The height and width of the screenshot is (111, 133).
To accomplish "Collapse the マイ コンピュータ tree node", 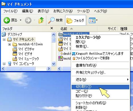I will click(x=4, y=64).
